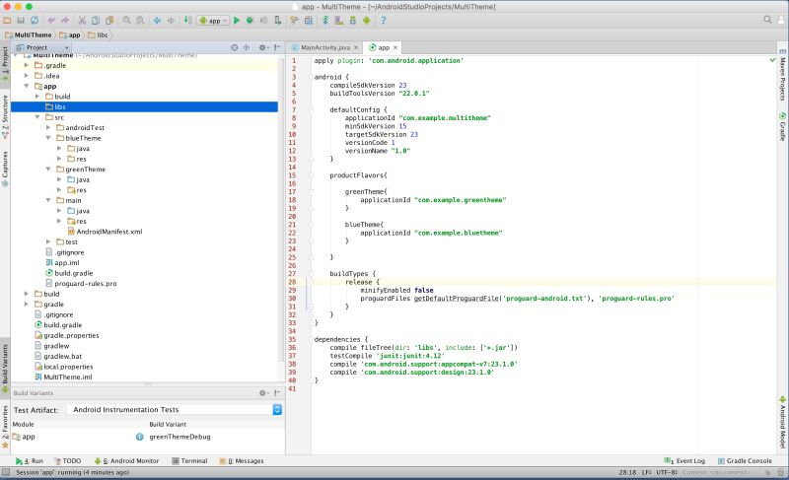Click the Save All toolbar icon
Screen dimensions: 789x480
point(21,20)
